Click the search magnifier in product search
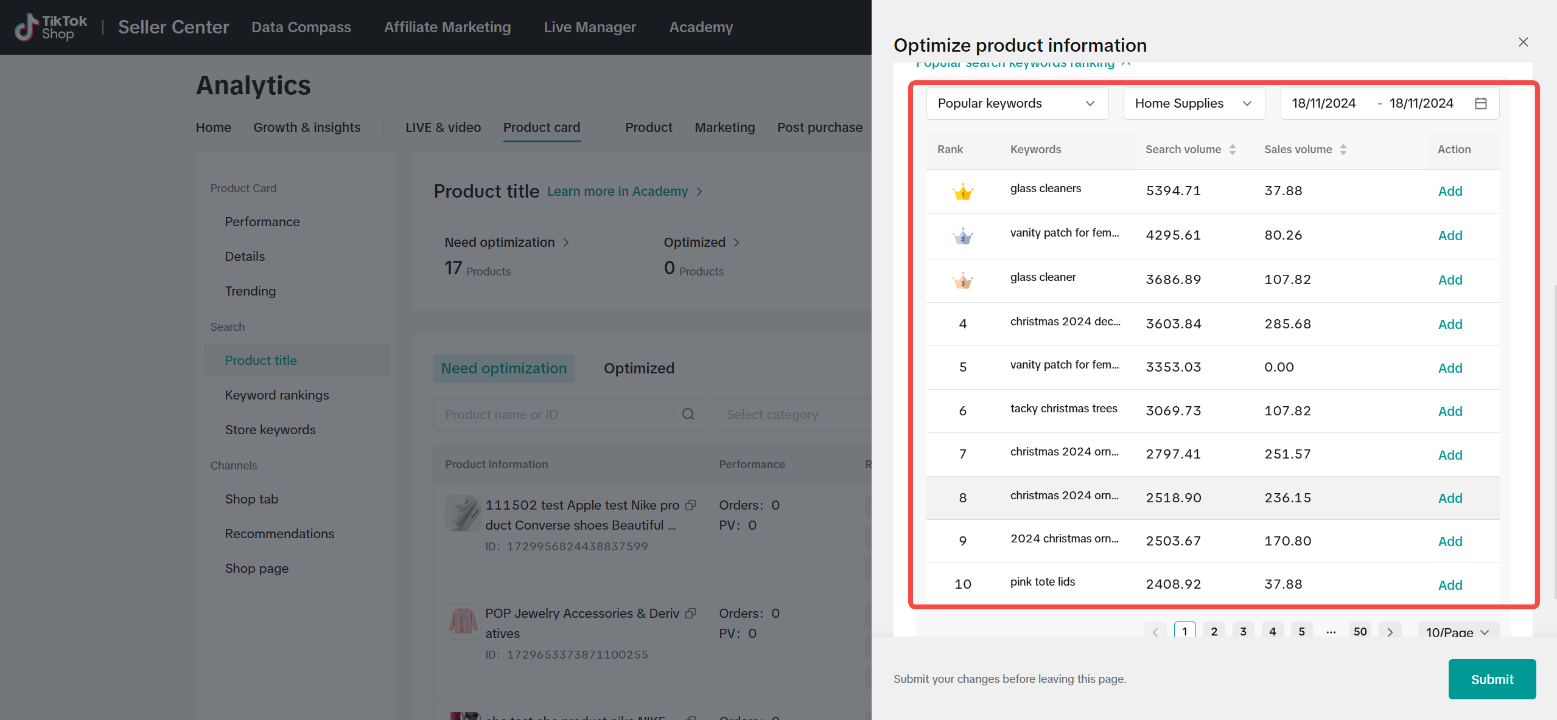 pos(688,414)
